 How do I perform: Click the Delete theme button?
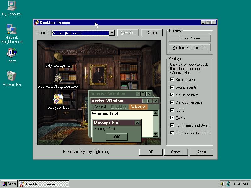click(x=152, y=33)
